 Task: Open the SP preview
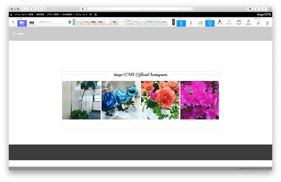click(268, 23)
